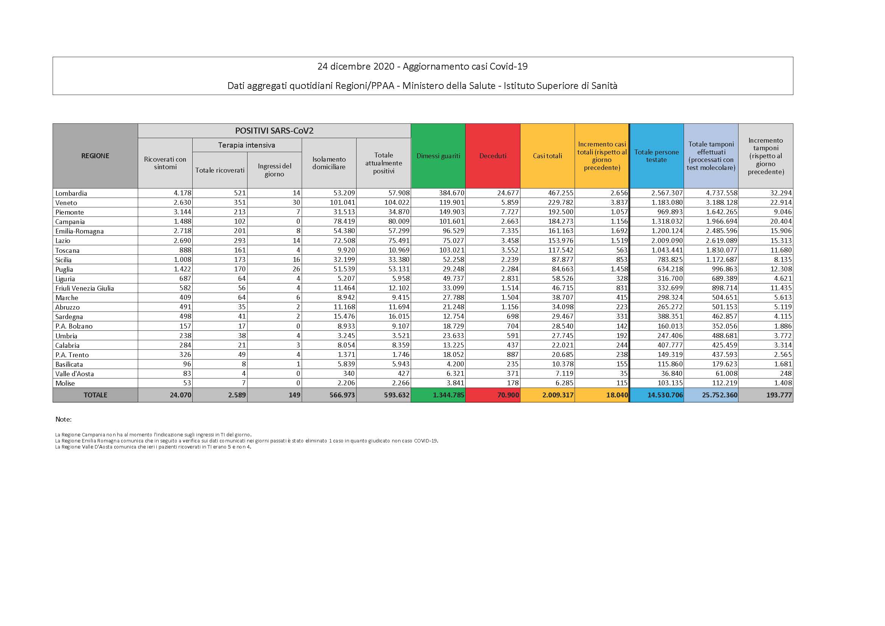The height and width of the screenshot is (626, 885).
Task: Click the Valle d'Aosta row label
Action: [x=75, y=374]
